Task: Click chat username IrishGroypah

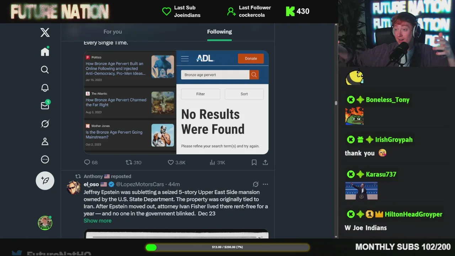Action: point(394,140)
